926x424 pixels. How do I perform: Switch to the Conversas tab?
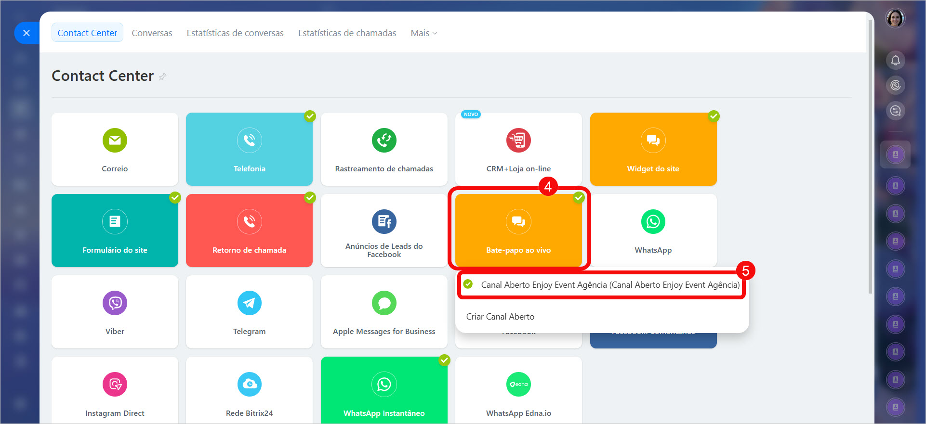152,33
